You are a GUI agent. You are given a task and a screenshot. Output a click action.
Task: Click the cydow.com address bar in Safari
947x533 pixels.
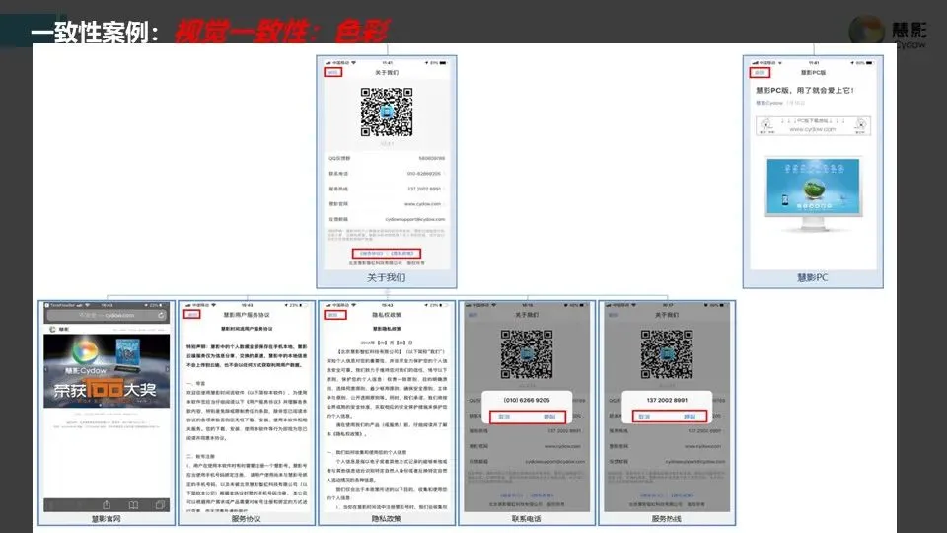(107, 316)
